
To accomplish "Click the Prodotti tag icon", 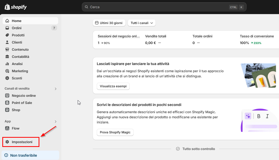I will click(x=7, y=35).
